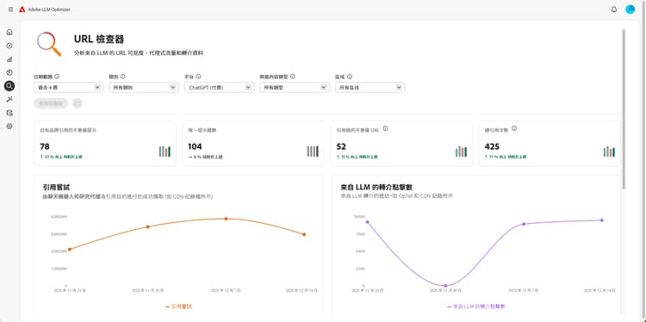Click the info icon beside 平台
Screen dimensions: 646x322
[198, 76]
